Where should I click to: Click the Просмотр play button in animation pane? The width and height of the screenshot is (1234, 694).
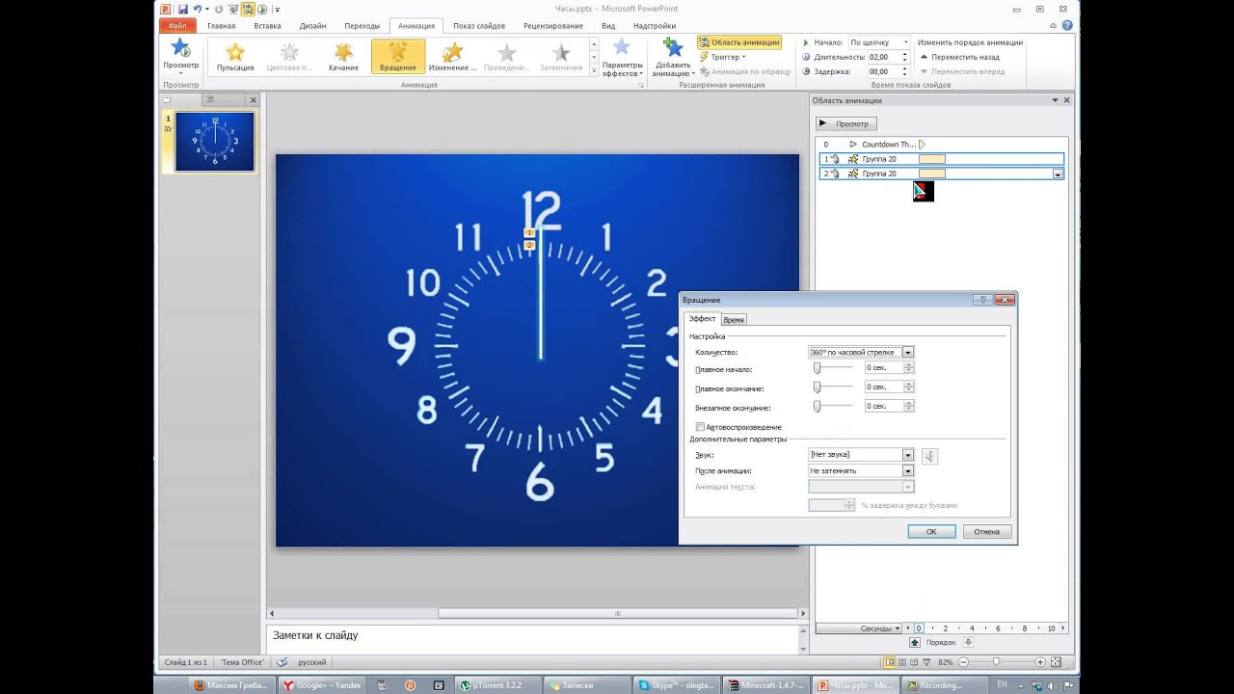846,123
